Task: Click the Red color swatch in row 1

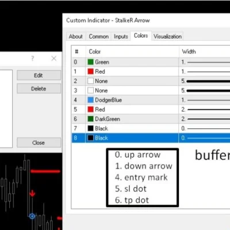Action: (90, 71)
